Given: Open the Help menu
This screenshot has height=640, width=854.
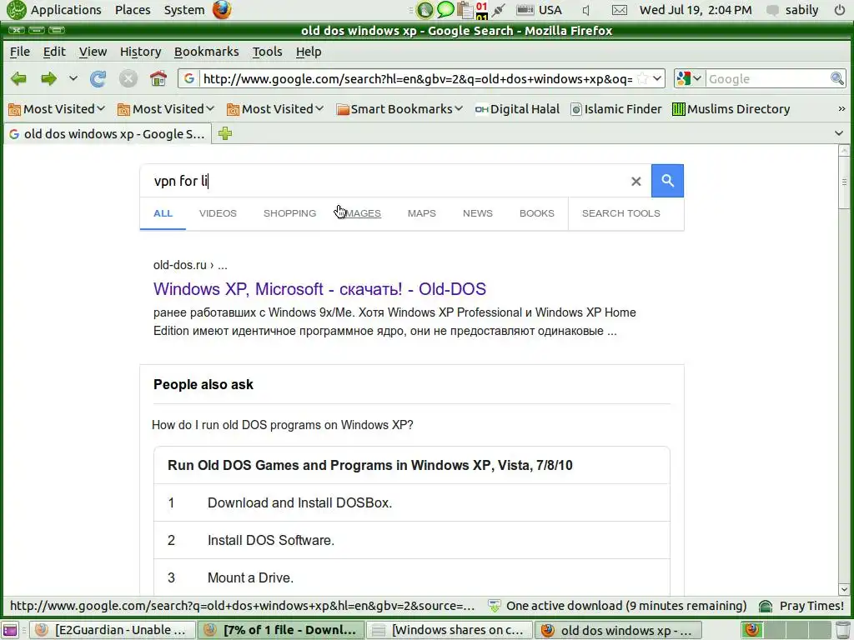Looking at the screenshot, I should click(309, 52).
